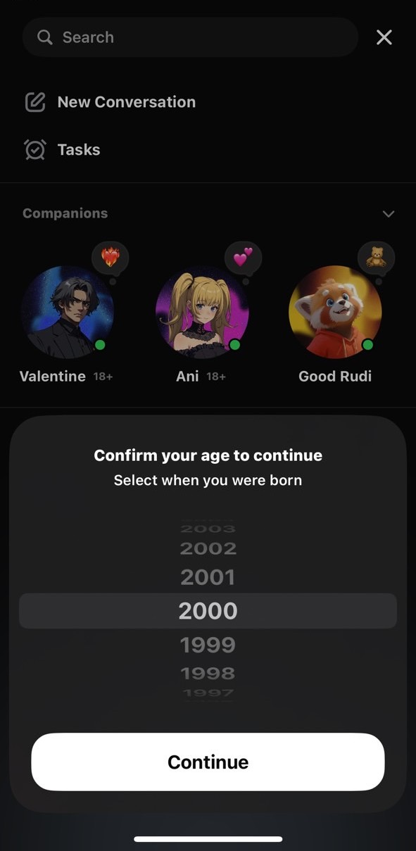
Task: Select 2000 in the year wheel
Action: [208, 610]
